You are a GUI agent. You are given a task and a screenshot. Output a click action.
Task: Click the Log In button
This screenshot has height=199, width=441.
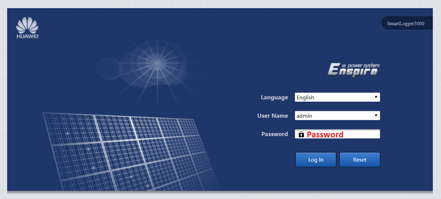pyautogui.click(x=316, y=160)
